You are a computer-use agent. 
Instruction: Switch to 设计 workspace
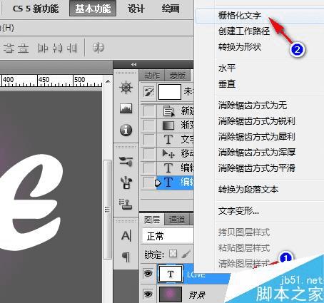tap(136, 9)
